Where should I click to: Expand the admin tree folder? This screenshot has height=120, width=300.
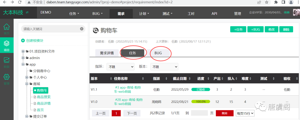(23, 58)
